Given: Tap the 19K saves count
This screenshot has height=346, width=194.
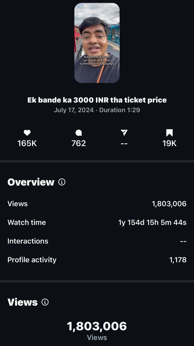Looking at the screenshot, I should tap(169, 143).
